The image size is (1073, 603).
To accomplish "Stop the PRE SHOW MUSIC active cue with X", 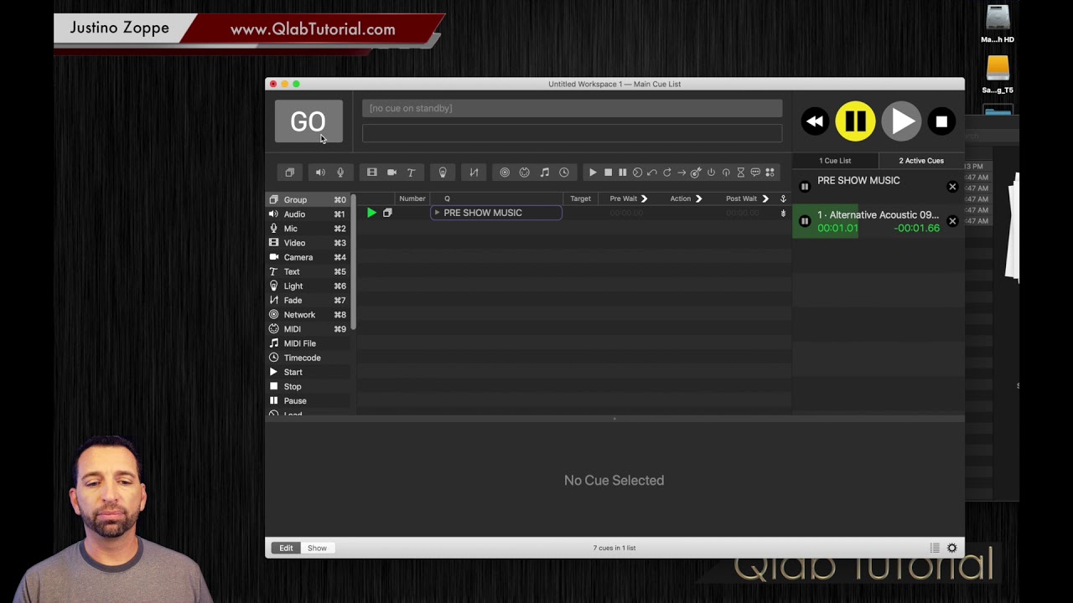I will pos(952,187).
